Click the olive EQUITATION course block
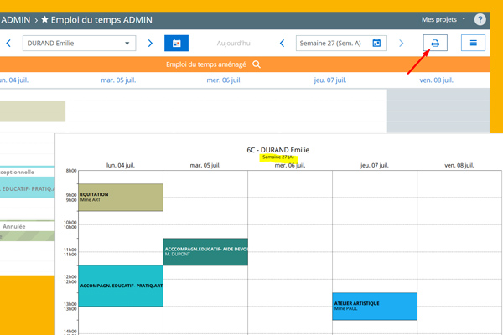 pyautogui.click(x=120, y=197)
